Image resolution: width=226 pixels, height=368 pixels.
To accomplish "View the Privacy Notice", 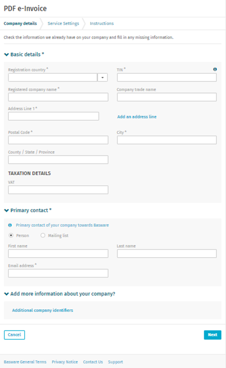I will point(64,362).
